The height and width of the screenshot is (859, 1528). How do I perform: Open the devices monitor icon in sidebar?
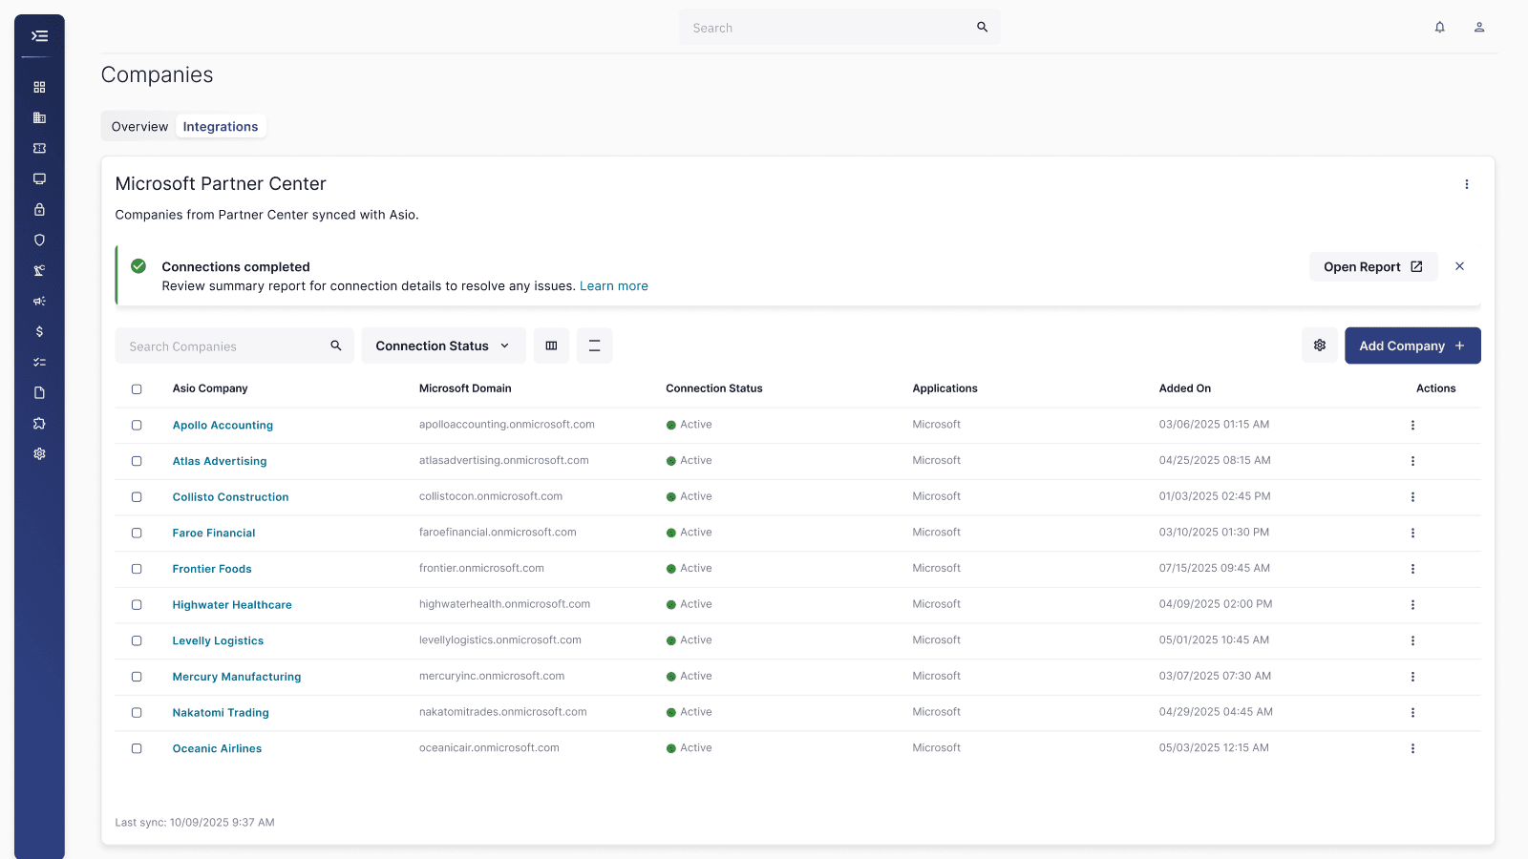point(39,178)
